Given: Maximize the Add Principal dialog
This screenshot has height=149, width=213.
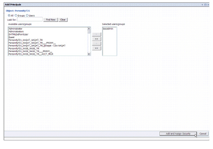Looking at the screenshot, I should 205,4.
